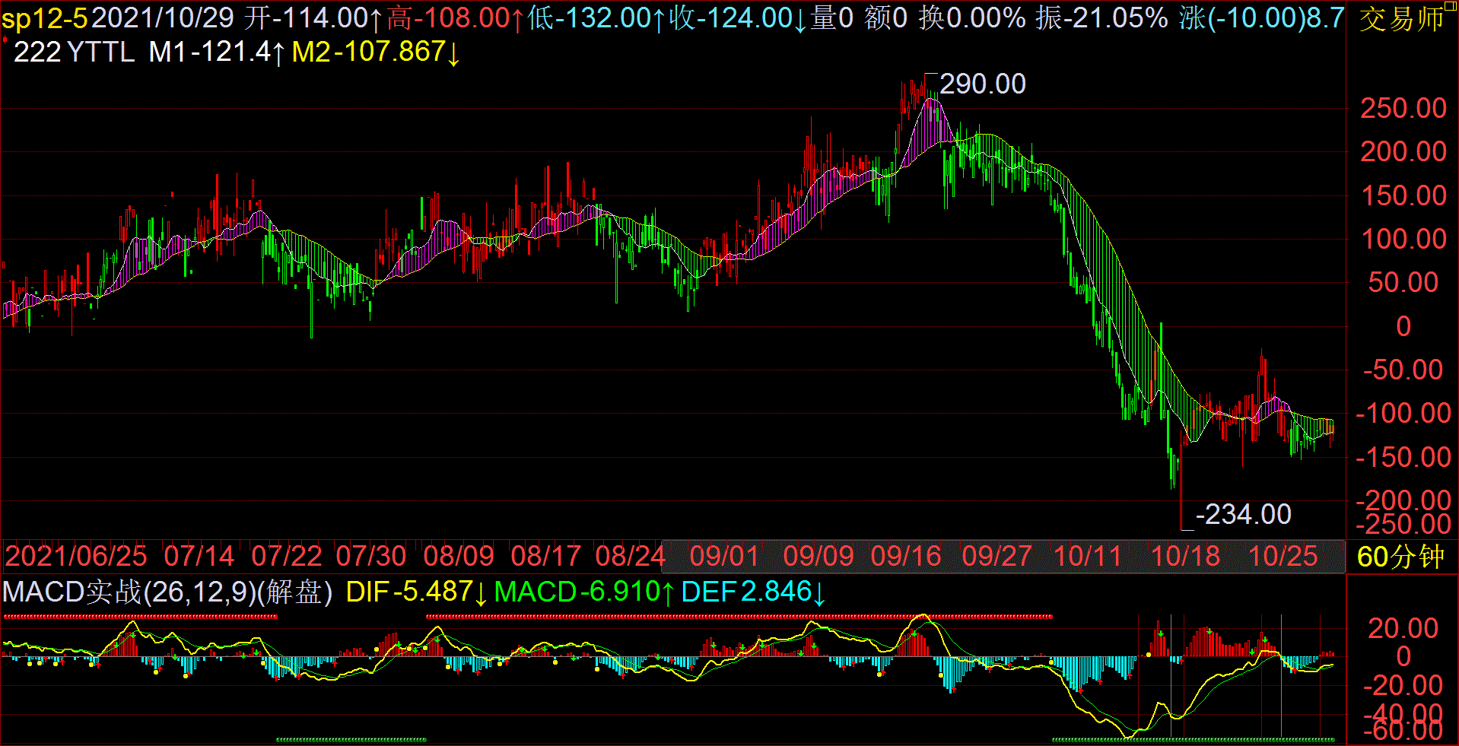Viewport: 1459px width, 746px height.
Task: Click the 2021/06/25 date on the time axis
Action: (x=76, y=556)
